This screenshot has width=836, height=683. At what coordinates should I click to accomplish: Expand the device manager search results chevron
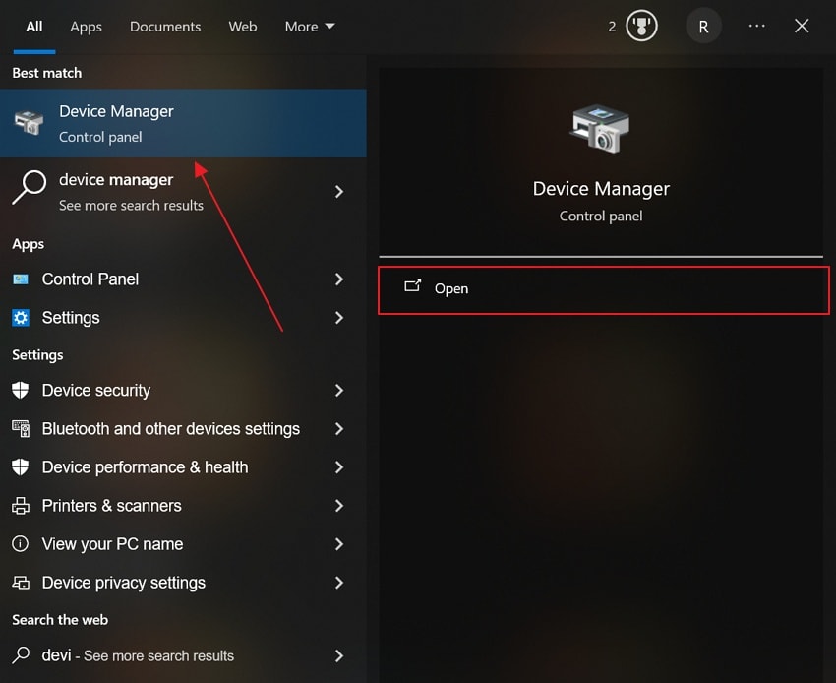(339, 192)
